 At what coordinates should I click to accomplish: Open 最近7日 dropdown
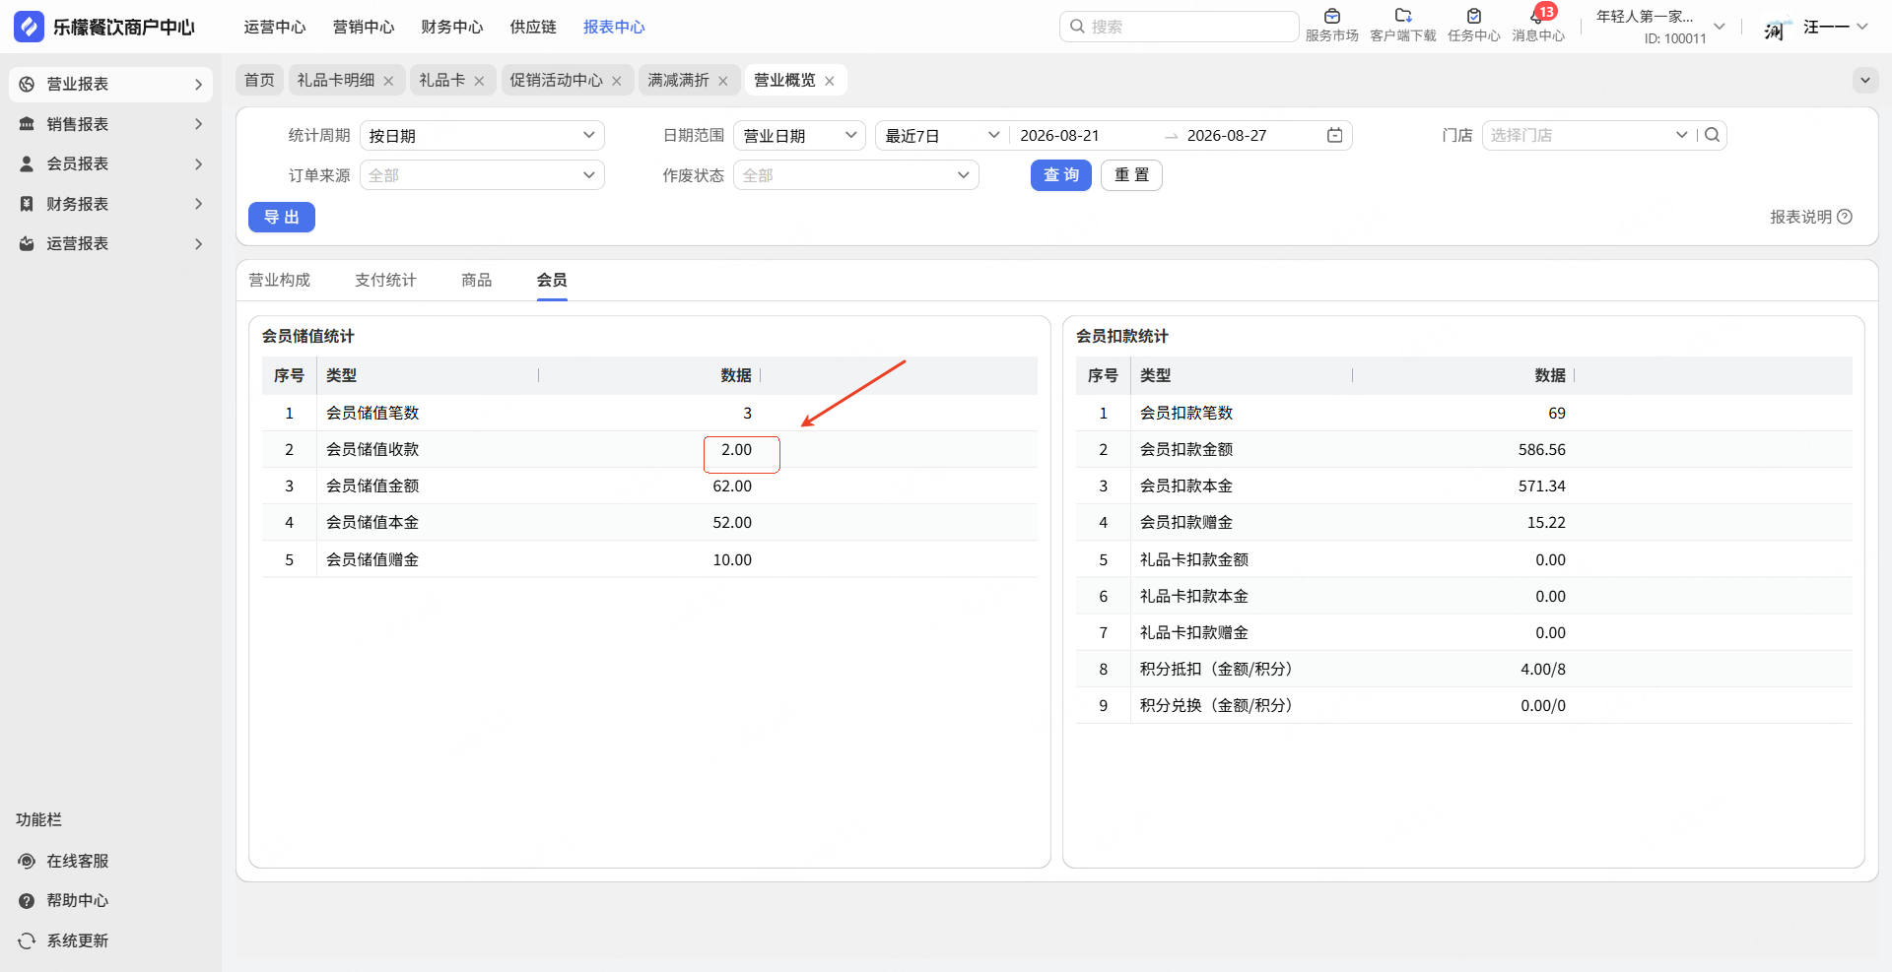click(x=942, y=135)
